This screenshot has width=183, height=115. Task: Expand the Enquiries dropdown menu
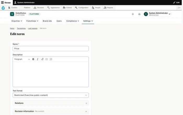tap(17, 21)
